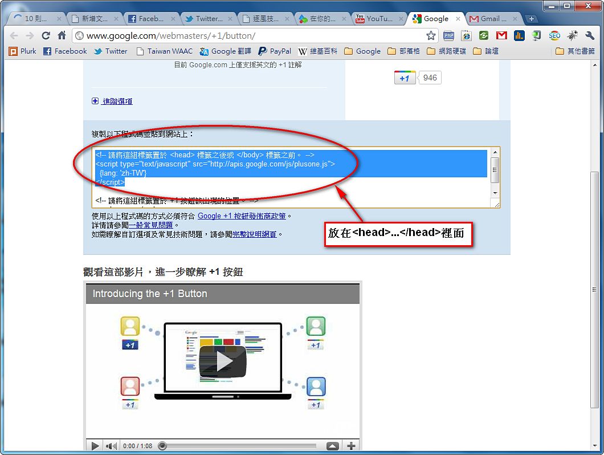Open the 維基百科 bookmark
The width and height of the screenshot is (604, 455).
[318, 51]
